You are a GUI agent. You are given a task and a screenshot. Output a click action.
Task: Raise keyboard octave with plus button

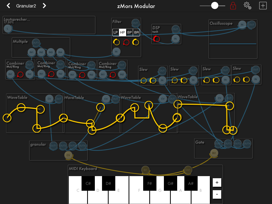[x=217, y=182]
